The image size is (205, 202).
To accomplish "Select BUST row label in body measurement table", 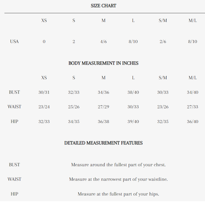I will [14, 92].
